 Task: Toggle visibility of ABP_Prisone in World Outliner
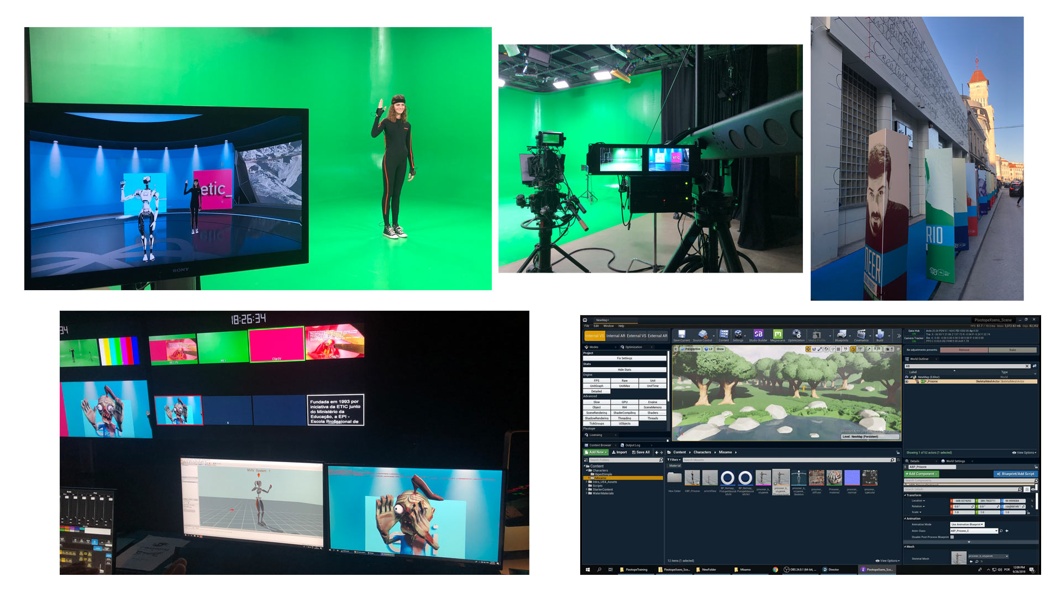coord(906,382)
